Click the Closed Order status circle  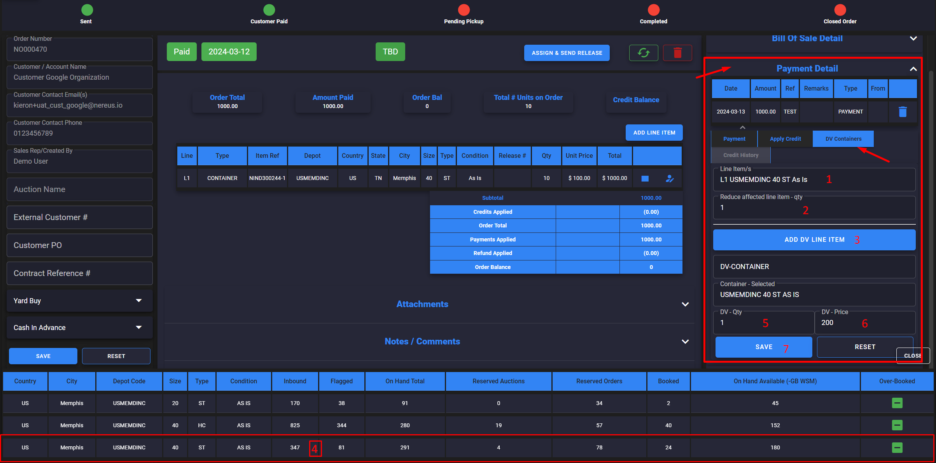coord(840,10)
